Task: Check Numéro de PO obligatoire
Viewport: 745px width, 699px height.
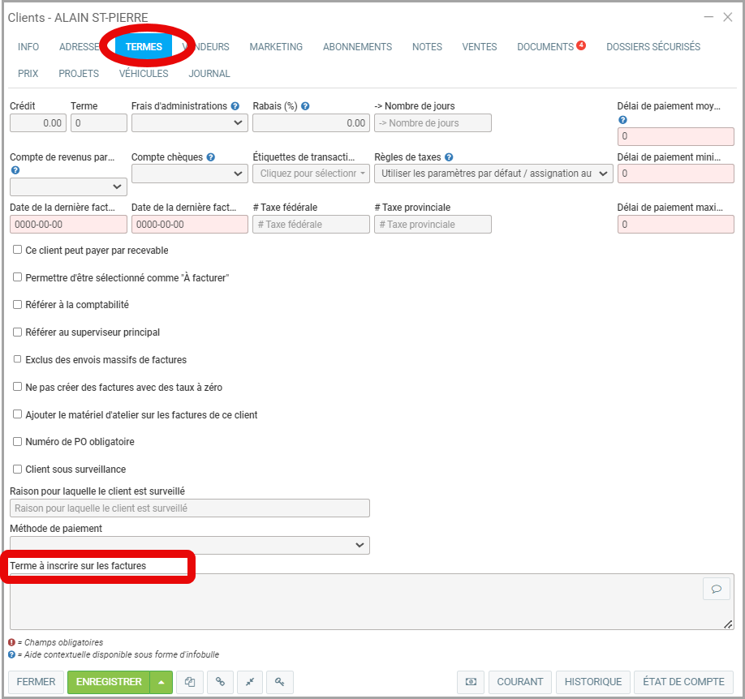Action: tap(18, 442)
